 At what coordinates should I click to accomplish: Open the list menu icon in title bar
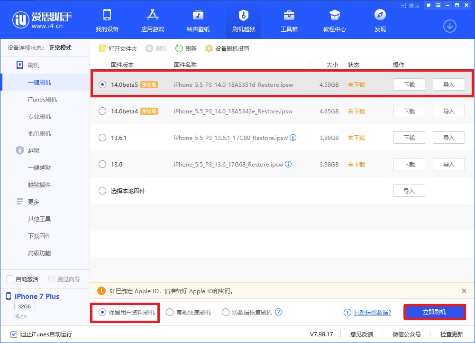tap(438, 5)
